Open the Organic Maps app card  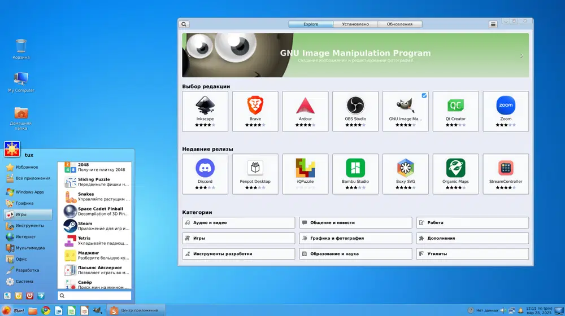pyautogui.click(x=455, y=174)
